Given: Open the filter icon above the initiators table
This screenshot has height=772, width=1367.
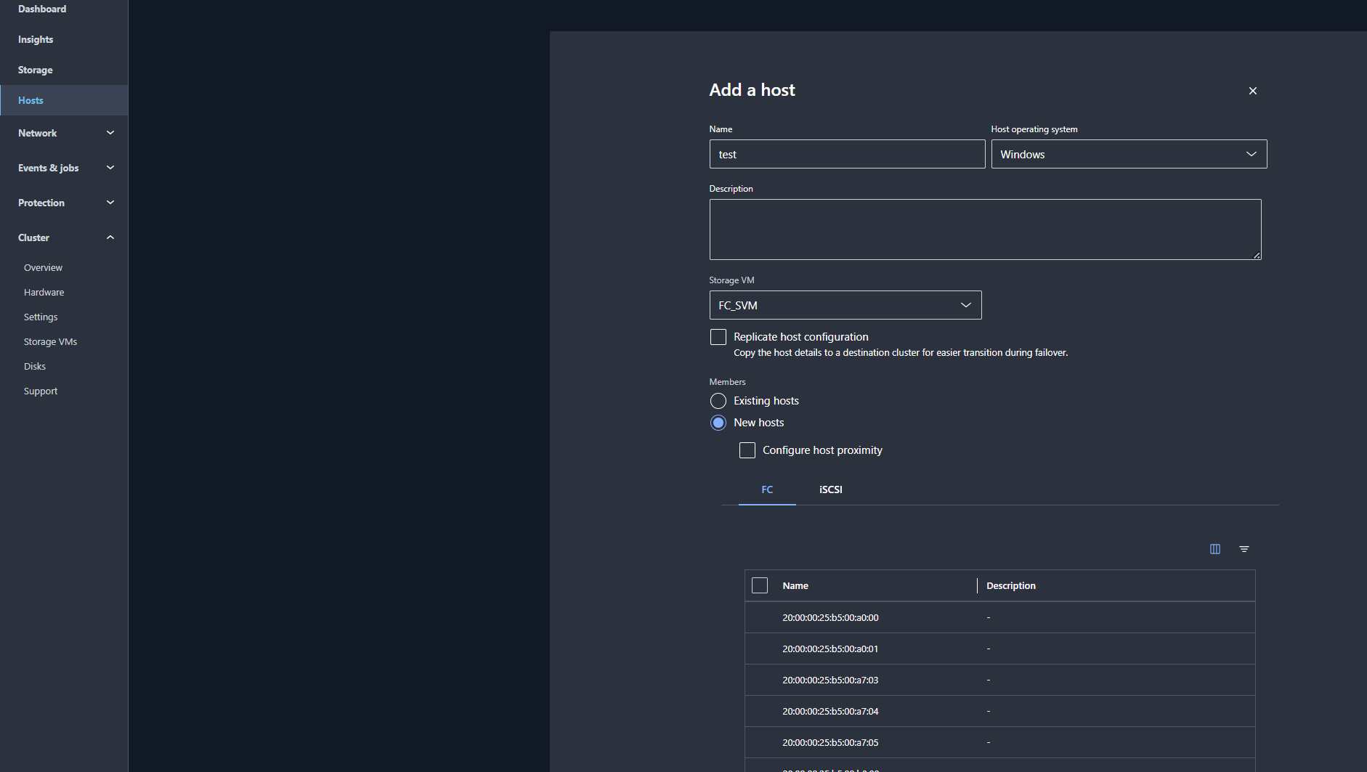Looking at the screenshot, I should tap(1244, 549).
